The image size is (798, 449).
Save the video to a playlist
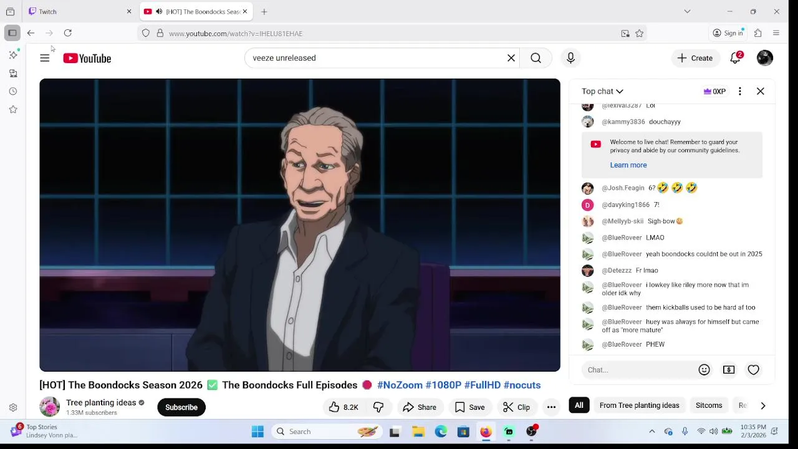tap(469, 407)
